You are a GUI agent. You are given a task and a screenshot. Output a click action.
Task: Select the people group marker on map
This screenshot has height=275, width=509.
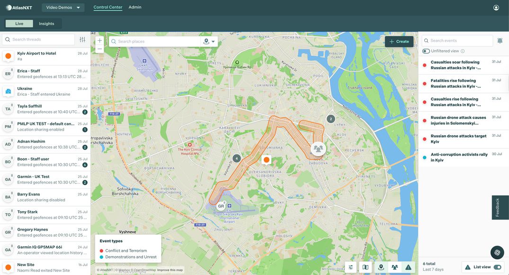[x=319, y=149]
